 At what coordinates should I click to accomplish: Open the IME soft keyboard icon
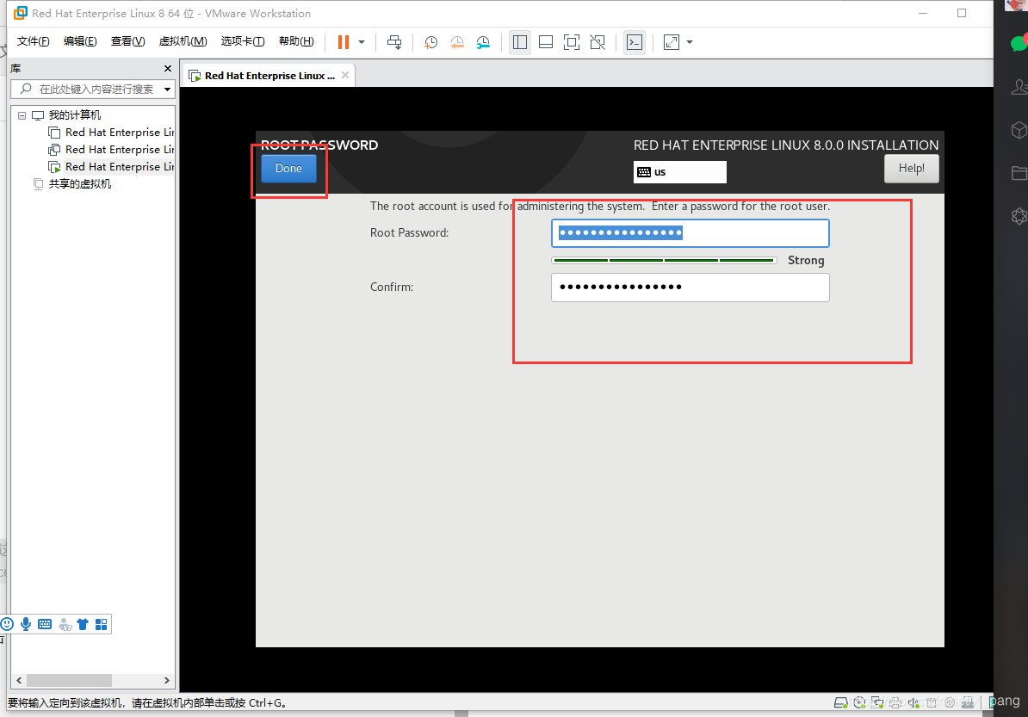click(45, 624)
